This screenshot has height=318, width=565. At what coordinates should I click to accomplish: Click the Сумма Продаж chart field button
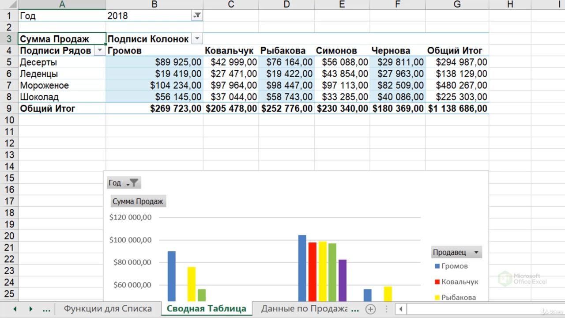click(138, 201)
